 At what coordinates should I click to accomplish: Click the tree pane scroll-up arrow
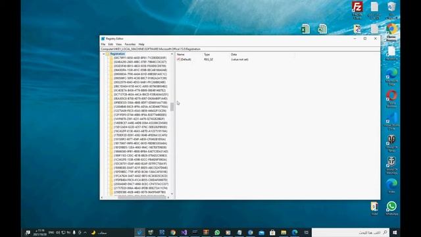click(172, 54)
